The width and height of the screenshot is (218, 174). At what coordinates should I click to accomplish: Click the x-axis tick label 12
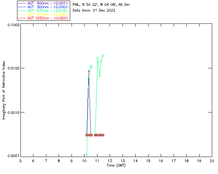(x=110, y=161)
